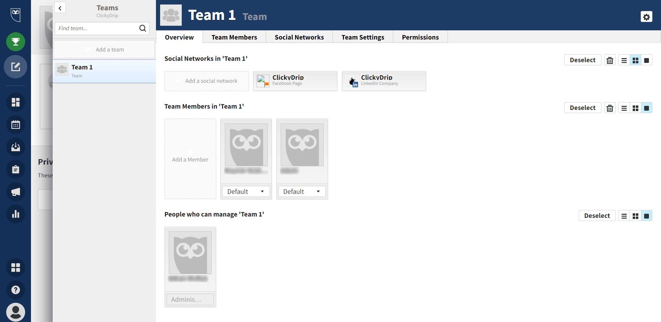The width and height of the screenshot is (661, 322).
Task: Delete selected team members with trash icon
Action: point(610,108)
